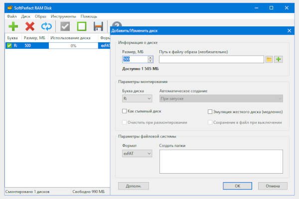Click the Буква column header

12,38
